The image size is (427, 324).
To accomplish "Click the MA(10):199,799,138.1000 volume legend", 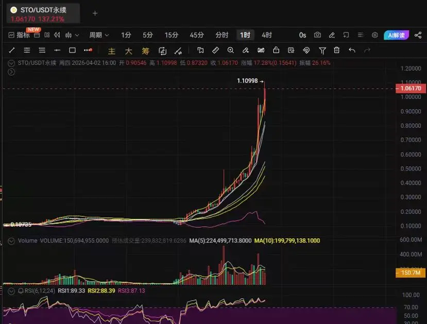I will point(287,241).
